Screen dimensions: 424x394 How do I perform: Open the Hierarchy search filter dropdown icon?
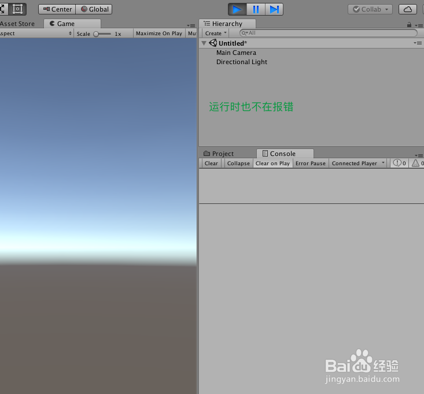coord(245,33)
